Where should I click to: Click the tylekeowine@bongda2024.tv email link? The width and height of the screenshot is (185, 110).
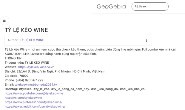click(x=36, y=85)
